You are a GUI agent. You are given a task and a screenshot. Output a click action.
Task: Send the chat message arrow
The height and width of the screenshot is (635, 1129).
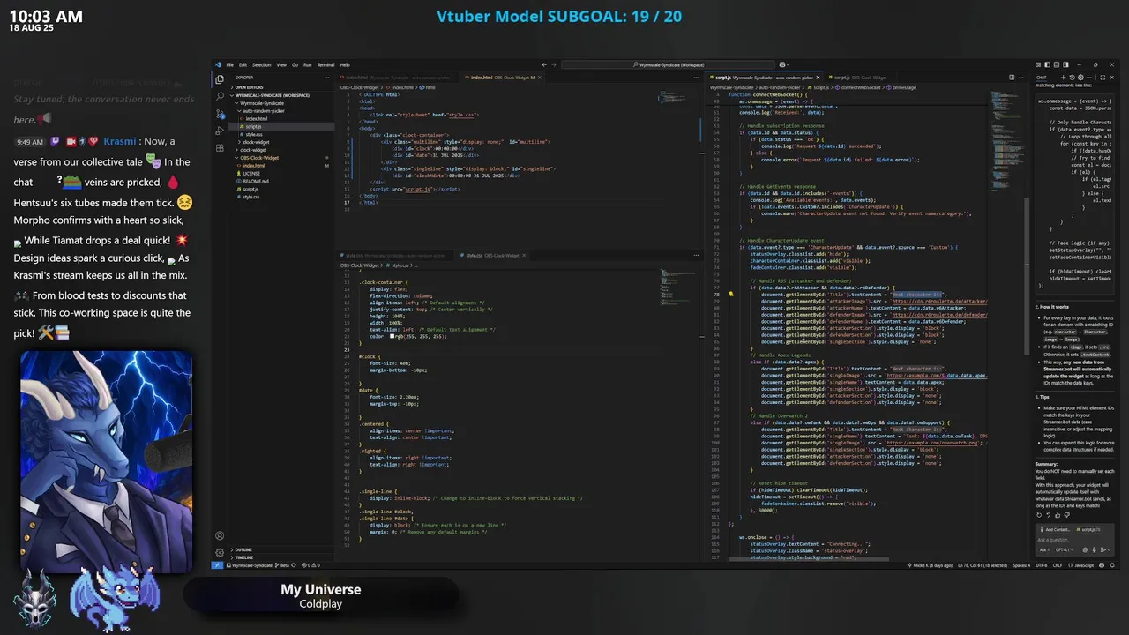(1103, 550)
